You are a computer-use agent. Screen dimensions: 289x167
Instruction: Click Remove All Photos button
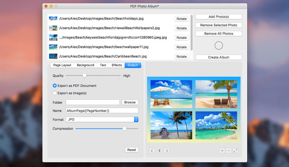tap(218, 34)
